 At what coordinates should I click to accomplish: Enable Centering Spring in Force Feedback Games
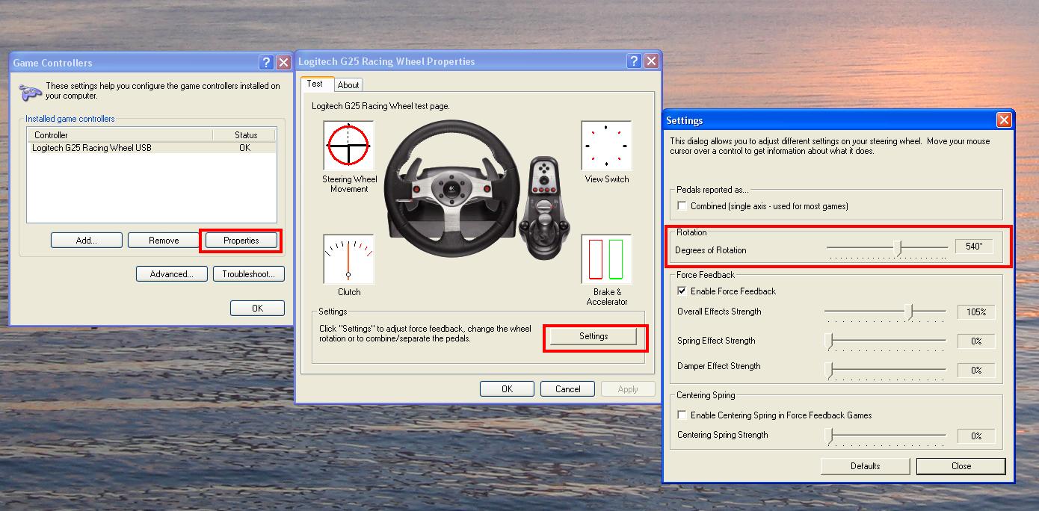(682, 415)
